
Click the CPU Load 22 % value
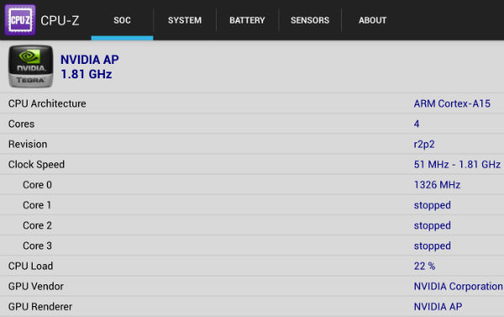click(424, 267)
